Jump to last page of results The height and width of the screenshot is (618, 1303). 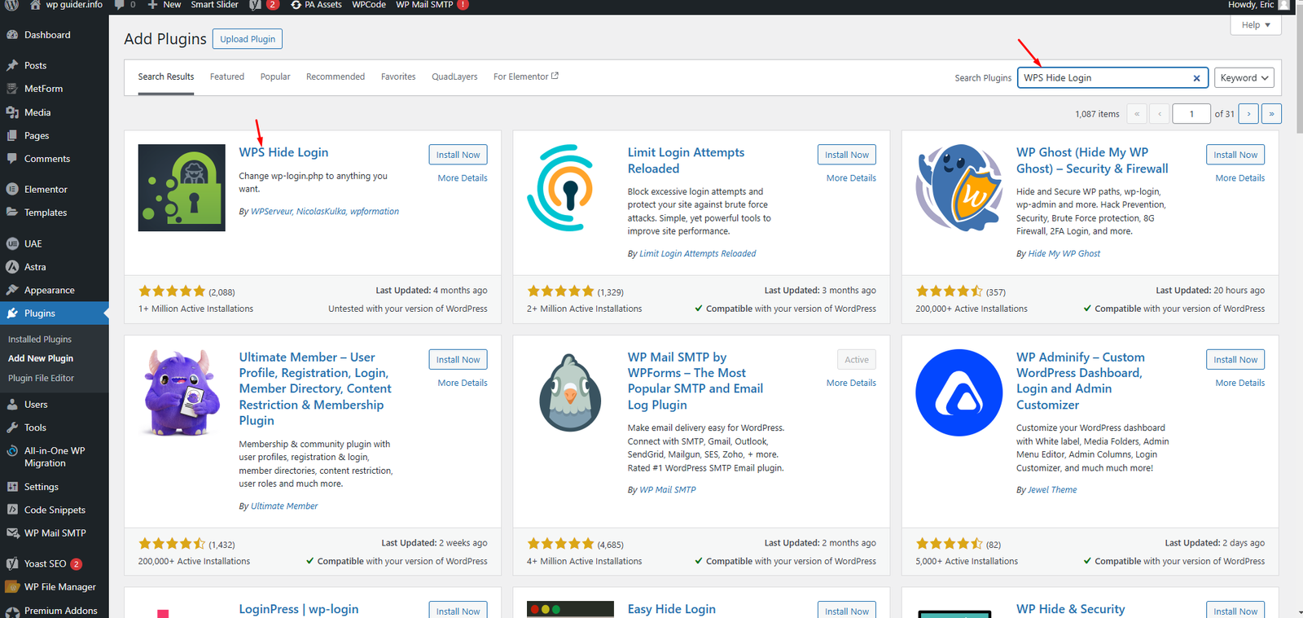(x=1271, y=114)
